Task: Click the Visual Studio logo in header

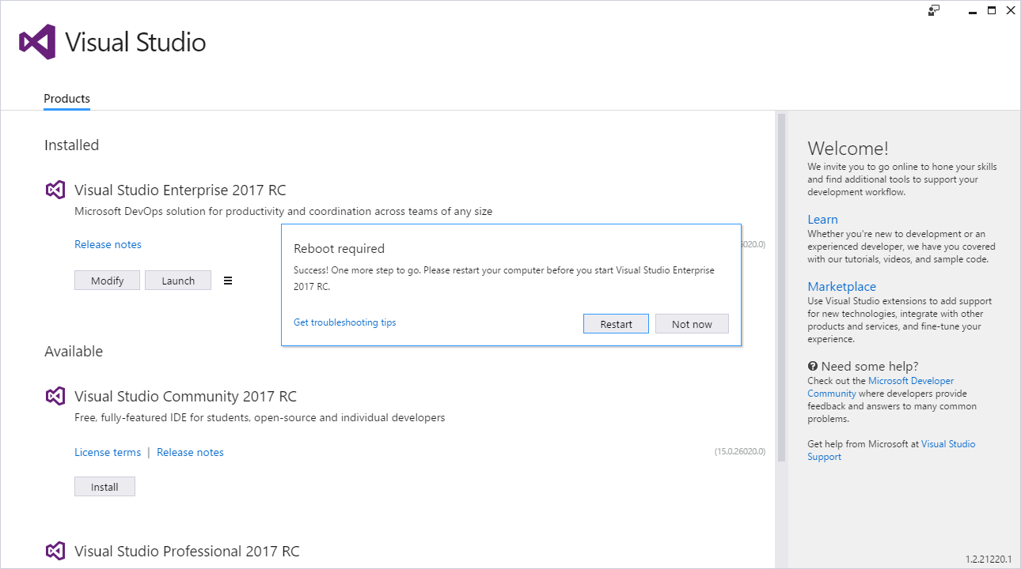Action: pos(37,42)
